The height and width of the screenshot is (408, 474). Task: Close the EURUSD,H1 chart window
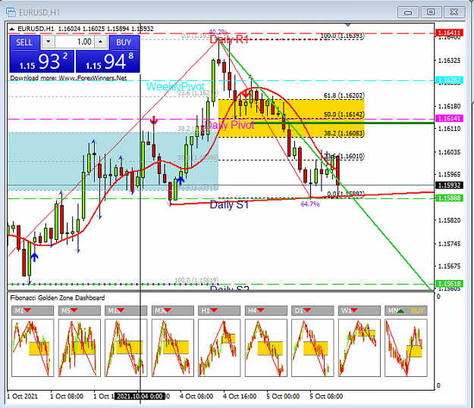454,12
